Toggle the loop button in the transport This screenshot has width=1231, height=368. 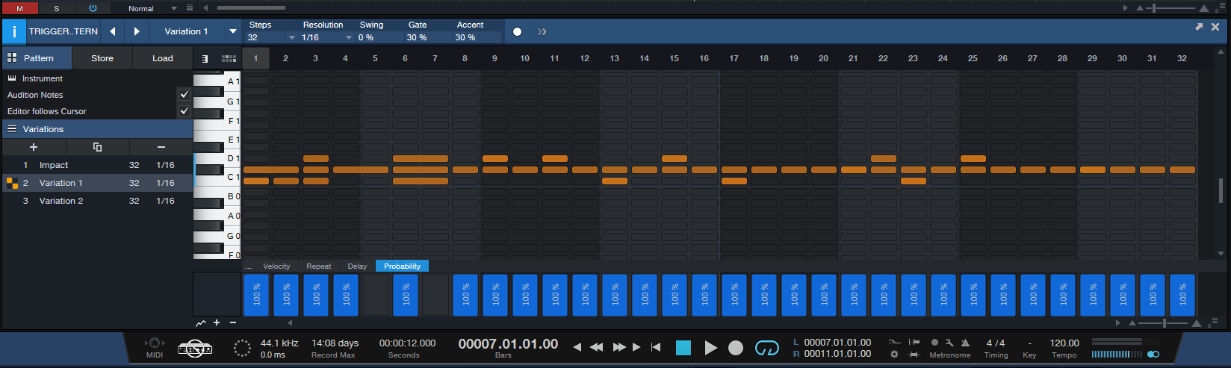(x=767, y=348)
